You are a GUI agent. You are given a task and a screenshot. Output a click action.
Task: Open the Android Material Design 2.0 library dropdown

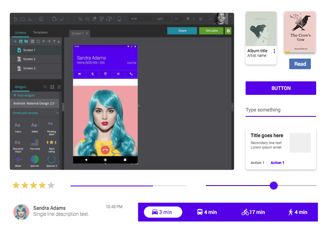pos(35,103)
